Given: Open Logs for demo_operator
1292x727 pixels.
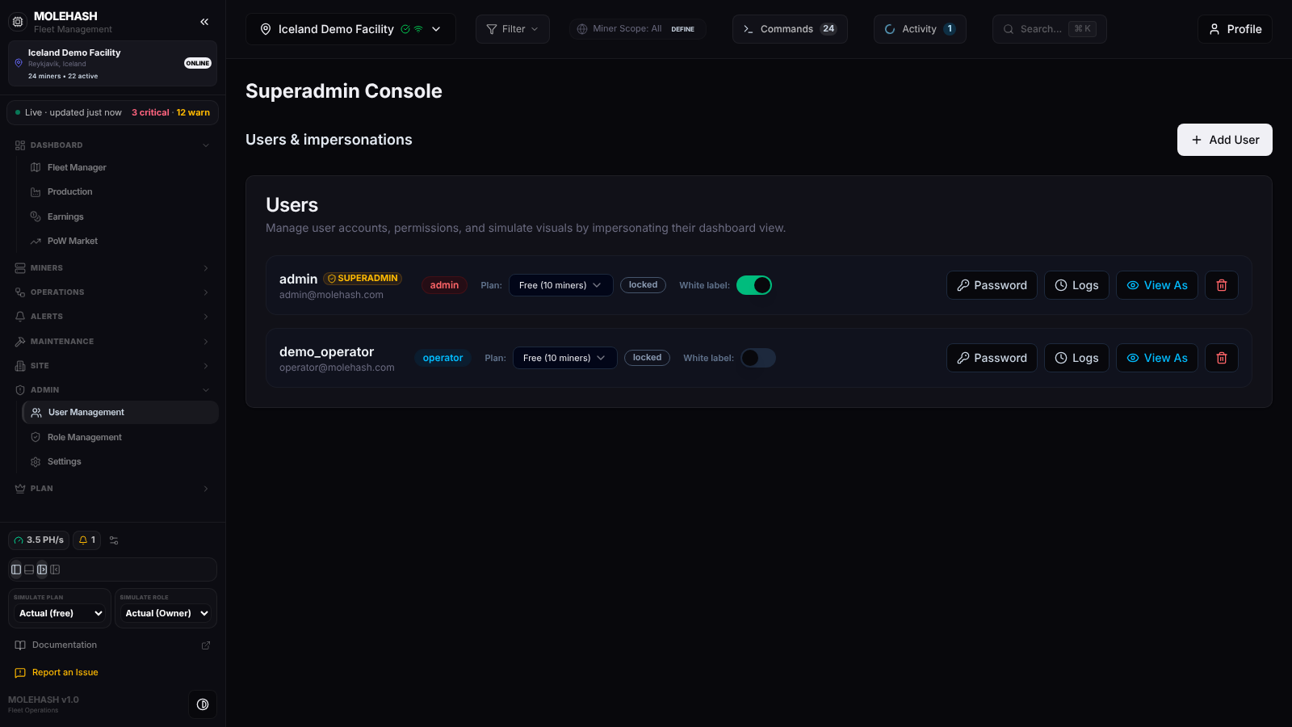Looking at the screenshot, I should [x=1076, y=358].
